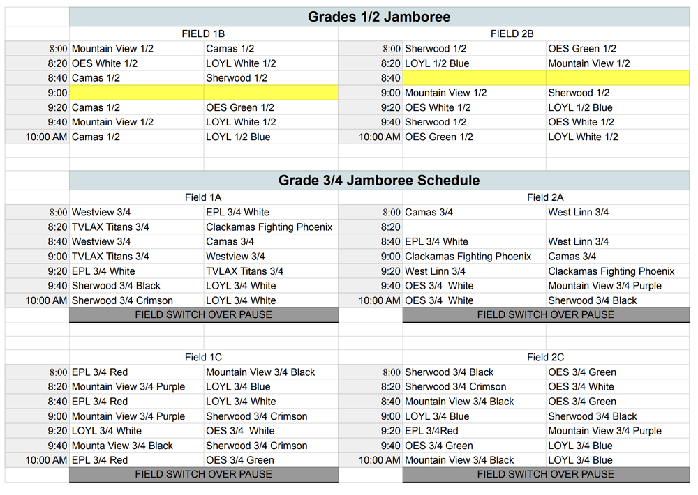Click the Westview 3/4 cell at 8:00 in Field 1A
This screenshot has width=698, height=495.
pos(101,213)
